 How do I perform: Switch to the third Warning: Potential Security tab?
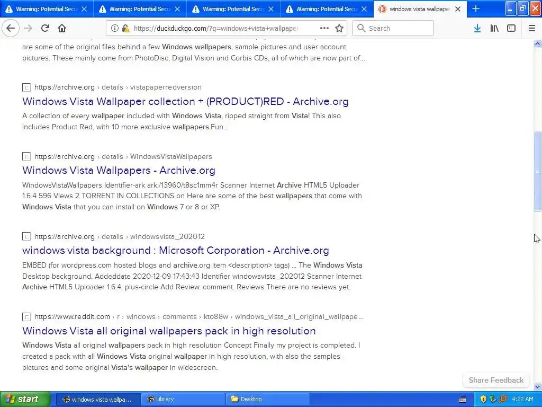tap(233, 9)
